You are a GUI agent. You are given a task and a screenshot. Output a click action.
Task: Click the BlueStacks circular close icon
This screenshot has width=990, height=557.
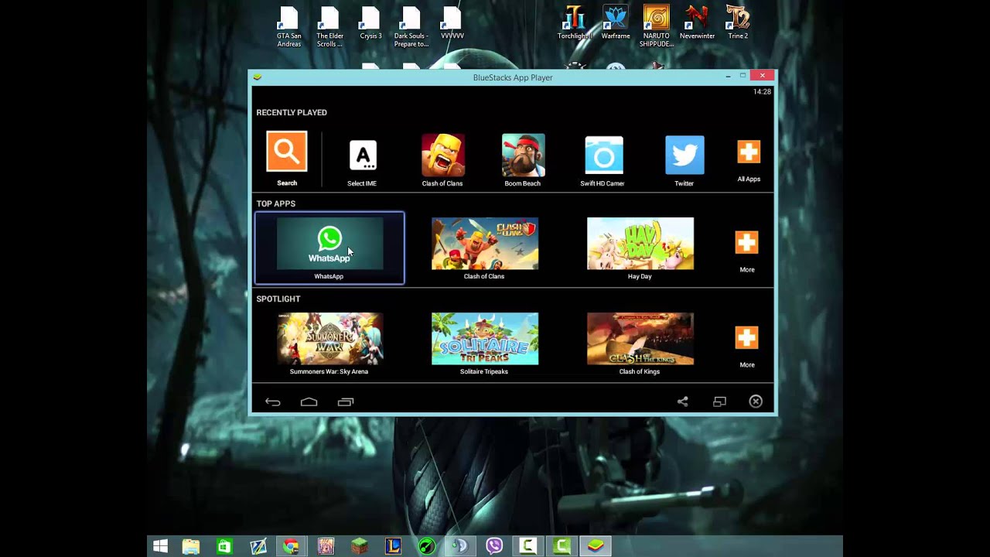(x=756, y=402)
